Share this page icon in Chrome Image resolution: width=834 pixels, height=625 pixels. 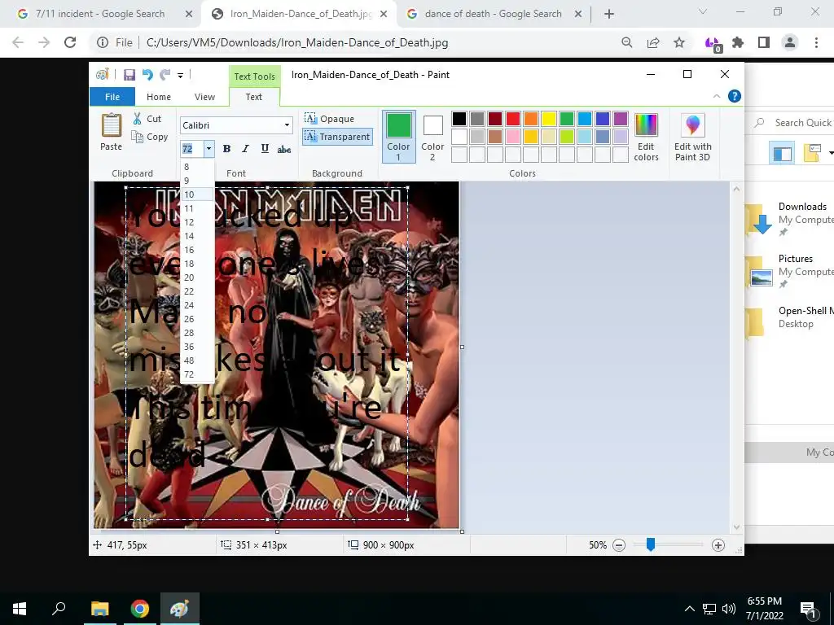tap(653, 42)
